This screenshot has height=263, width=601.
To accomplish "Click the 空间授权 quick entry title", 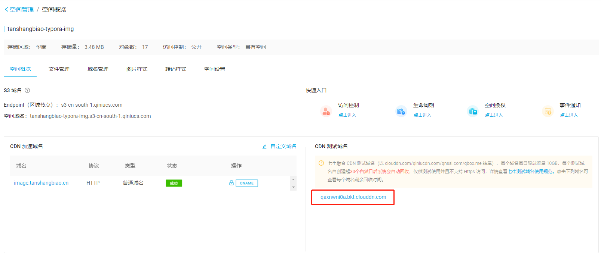I will (495, 105).
